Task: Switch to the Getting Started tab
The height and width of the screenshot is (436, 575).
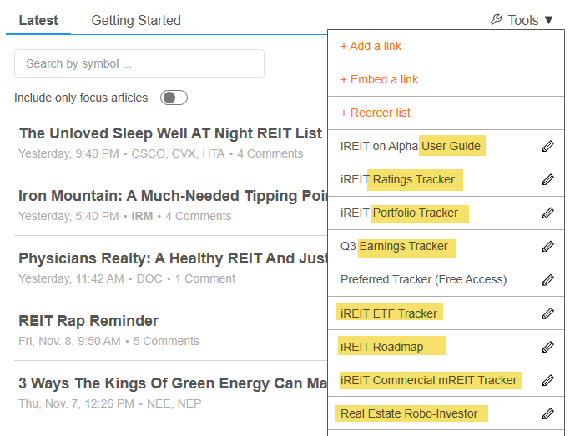Action: 136,20
